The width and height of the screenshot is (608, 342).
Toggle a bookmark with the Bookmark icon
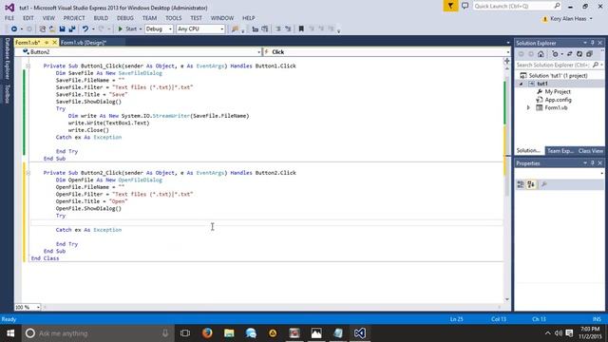point(301,29)
